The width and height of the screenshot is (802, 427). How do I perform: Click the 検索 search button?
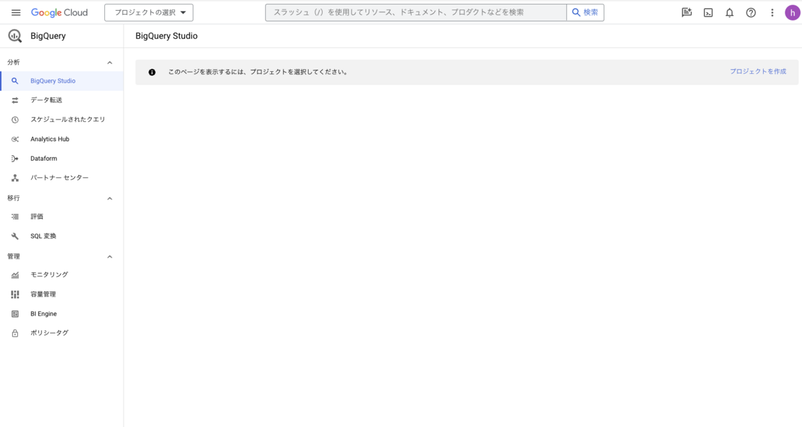585,13
